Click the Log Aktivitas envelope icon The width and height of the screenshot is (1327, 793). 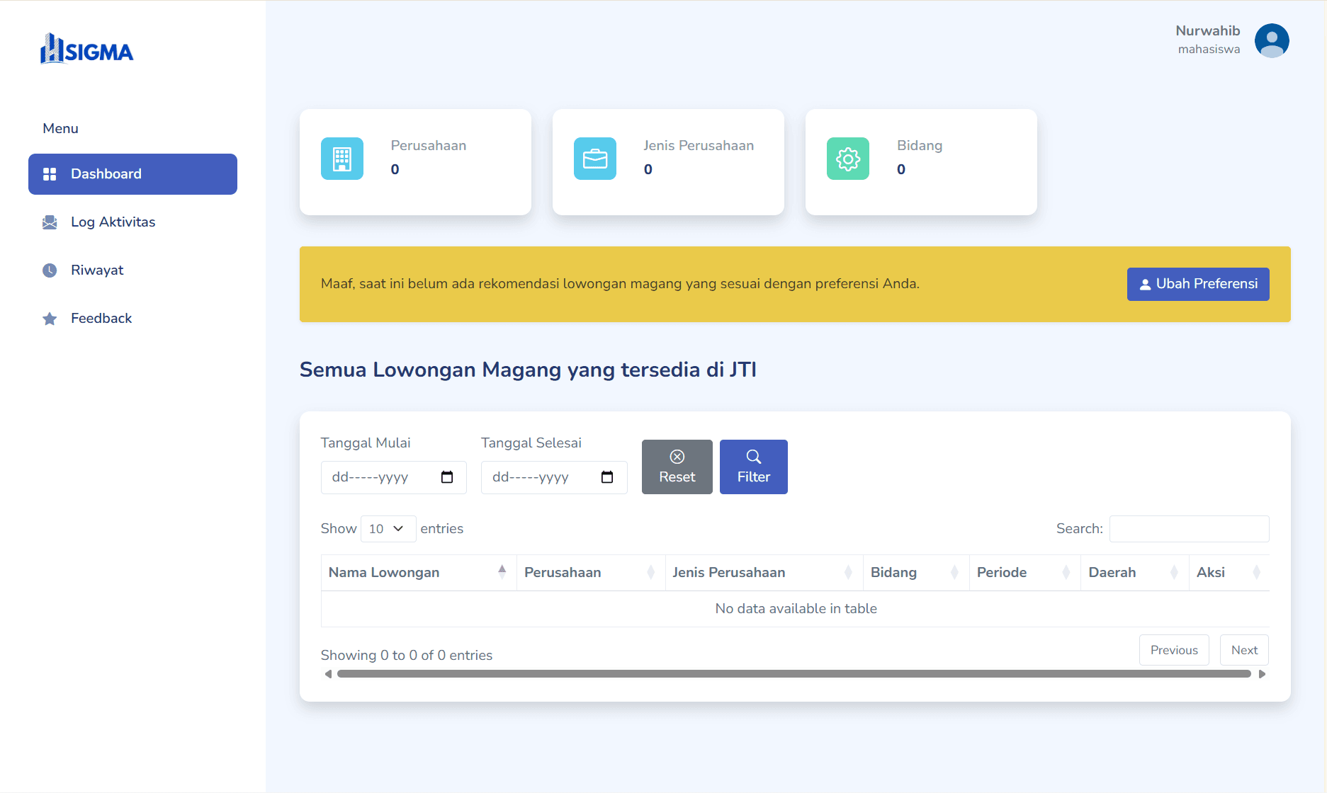pos(50,222)
